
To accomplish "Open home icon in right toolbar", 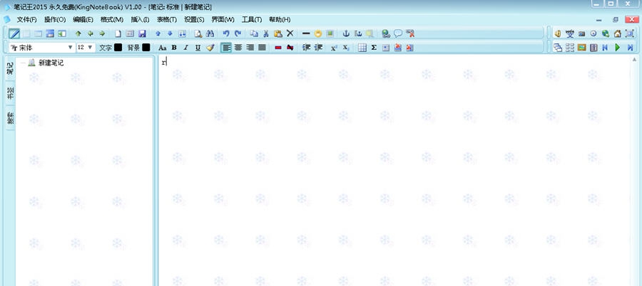I will coord(618,33).
